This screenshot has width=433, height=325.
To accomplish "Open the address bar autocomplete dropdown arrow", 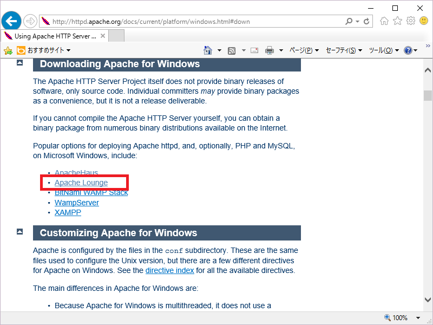I will (x=357, y=21).
